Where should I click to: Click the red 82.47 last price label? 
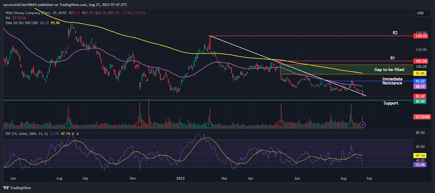(x=420, y=96)
